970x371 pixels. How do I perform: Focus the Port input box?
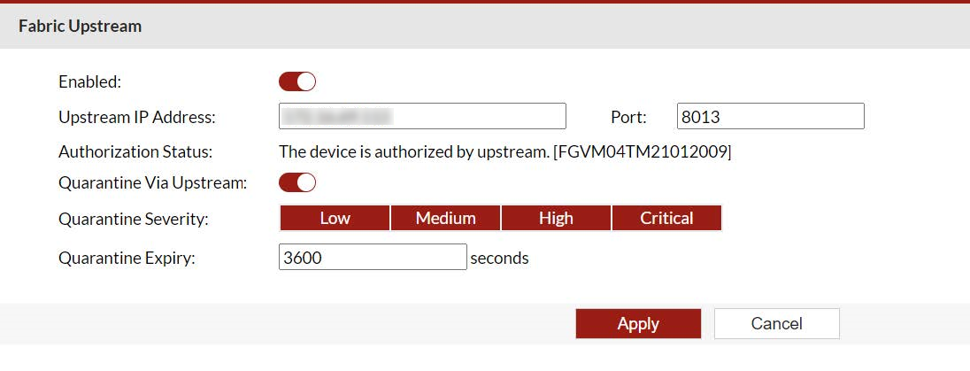(x=770, y=116)
